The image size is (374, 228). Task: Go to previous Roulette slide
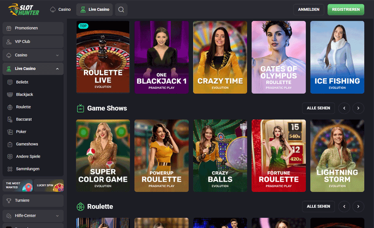pyautogui.click(x=344, y=206)
